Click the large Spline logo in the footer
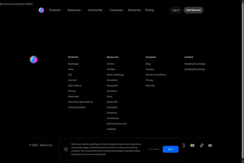This screenshot has width=244, height=163. tap(34, 60)
